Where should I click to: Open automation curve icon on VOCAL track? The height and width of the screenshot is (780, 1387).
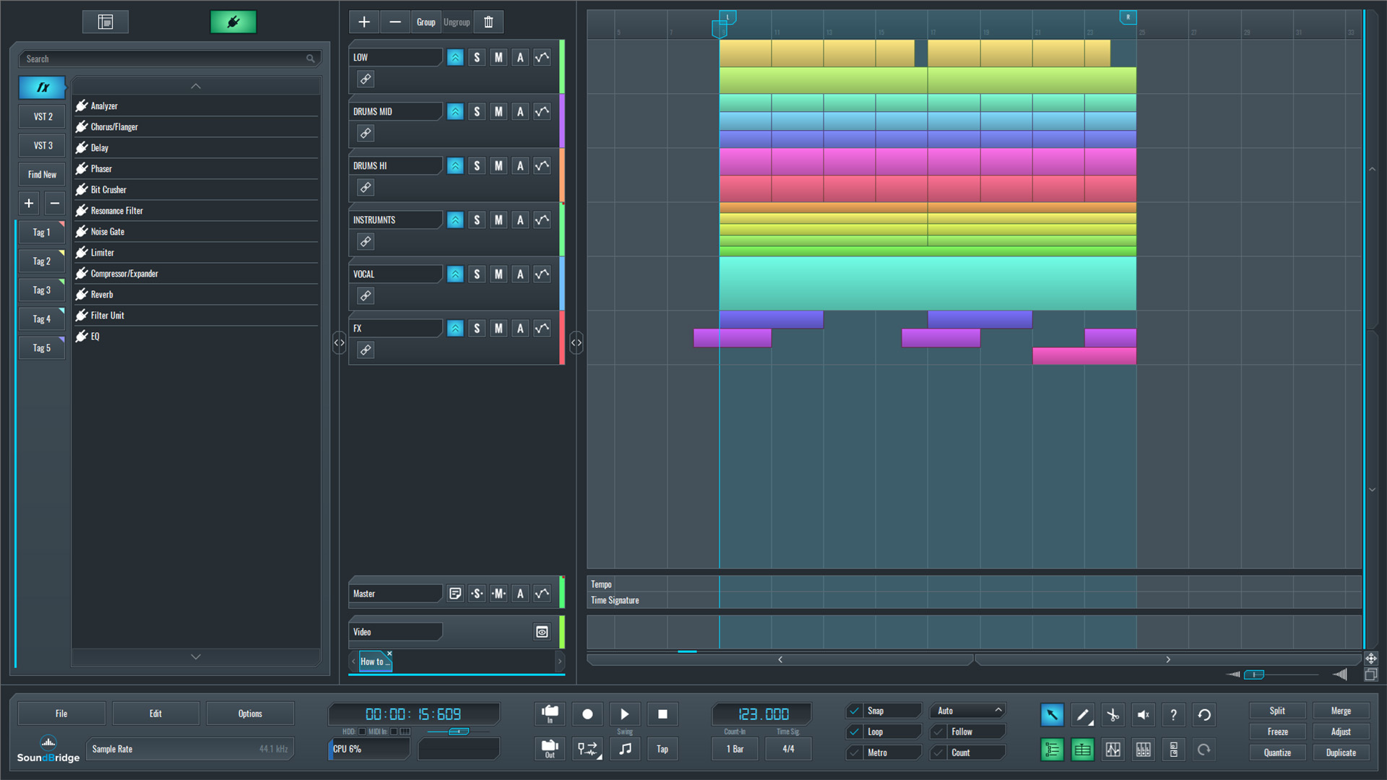pyautogui.click(x=542, y=274)
